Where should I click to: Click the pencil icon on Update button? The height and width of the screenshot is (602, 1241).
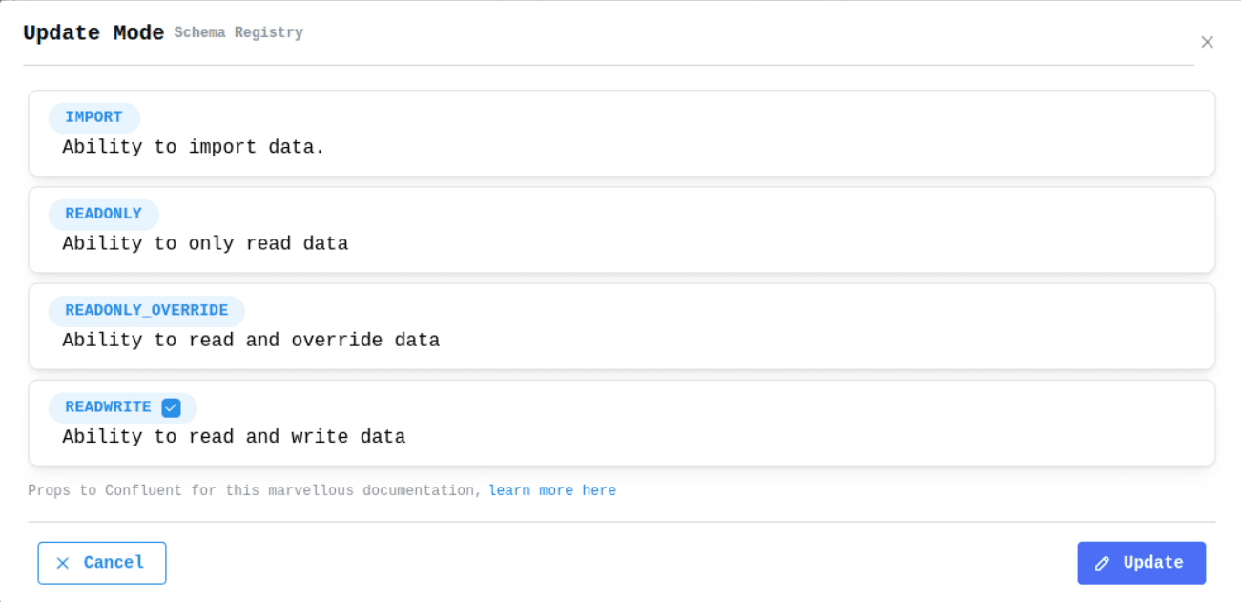coord(1103,563)
